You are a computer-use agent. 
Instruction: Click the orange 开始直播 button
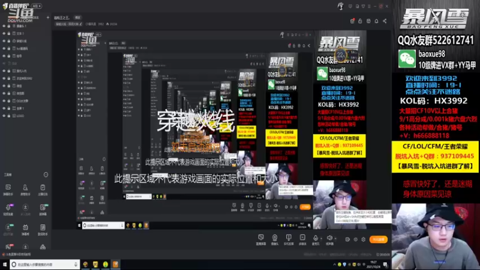379,239
